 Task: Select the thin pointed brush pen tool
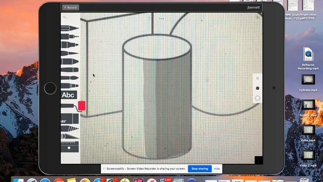[70, 53]
